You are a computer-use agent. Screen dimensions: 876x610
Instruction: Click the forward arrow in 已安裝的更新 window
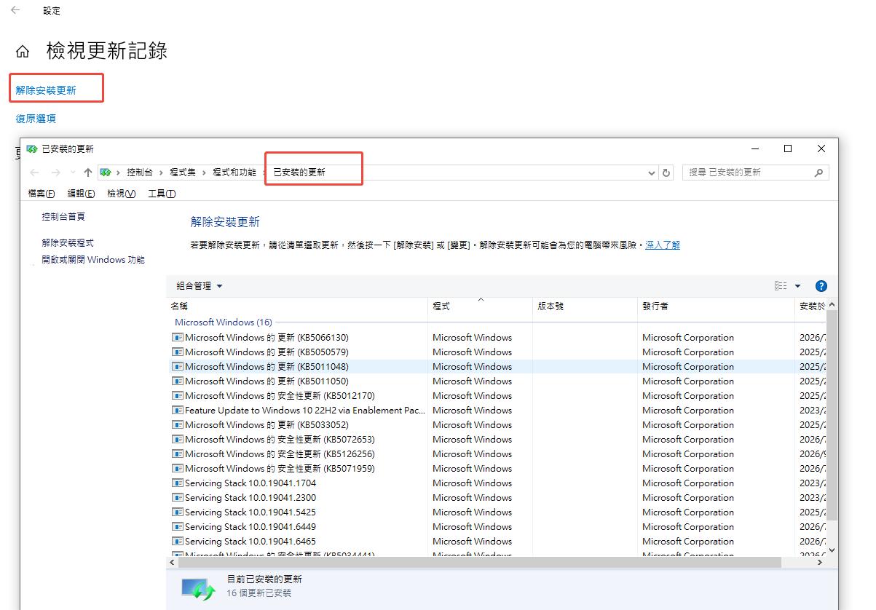(x=56, y=173)
